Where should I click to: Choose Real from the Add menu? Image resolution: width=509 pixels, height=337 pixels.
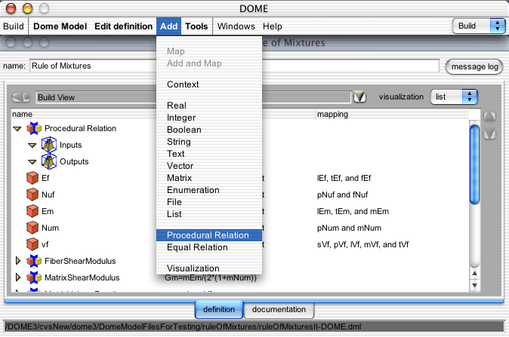coord(209,106)
